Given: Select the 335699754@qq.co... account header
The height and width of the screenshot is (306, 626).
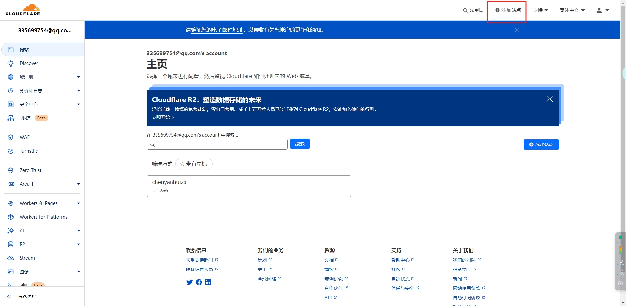Looking at the screenshot, I should pos(45,30).
